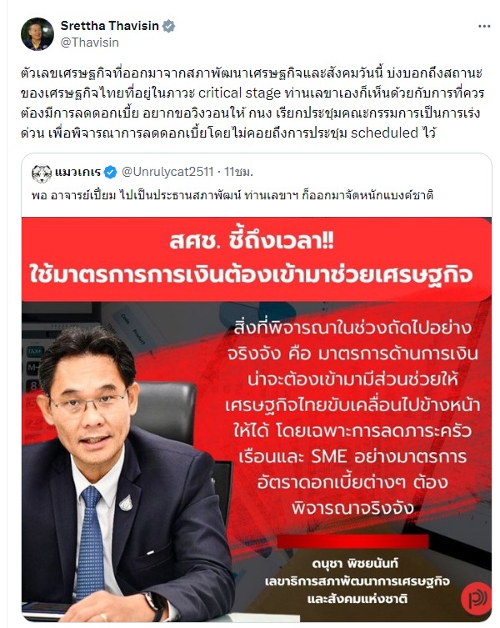Open the quoted tweet text about อาจารย์เปี๊ยม

click(x=232, y=195)
